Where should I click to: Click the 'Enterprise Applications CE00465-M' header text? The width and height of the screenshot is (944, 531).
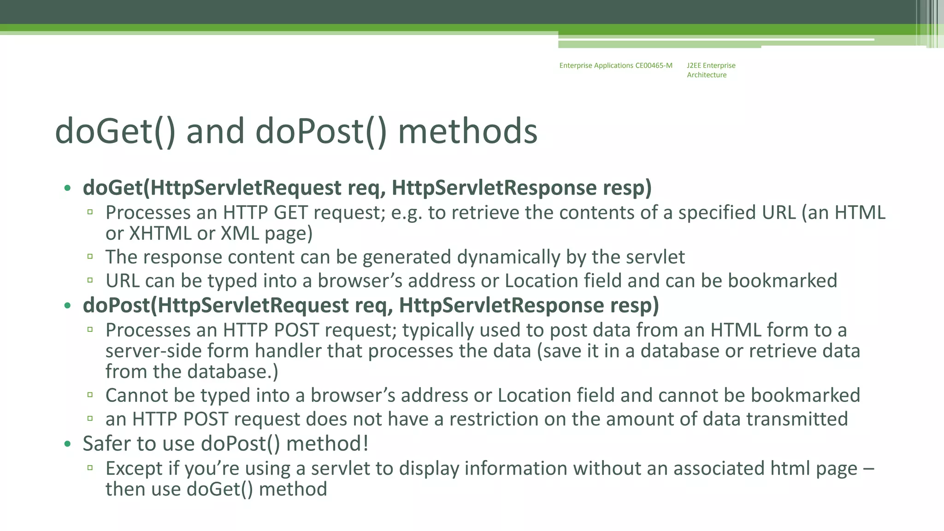[x=615, y=65]
